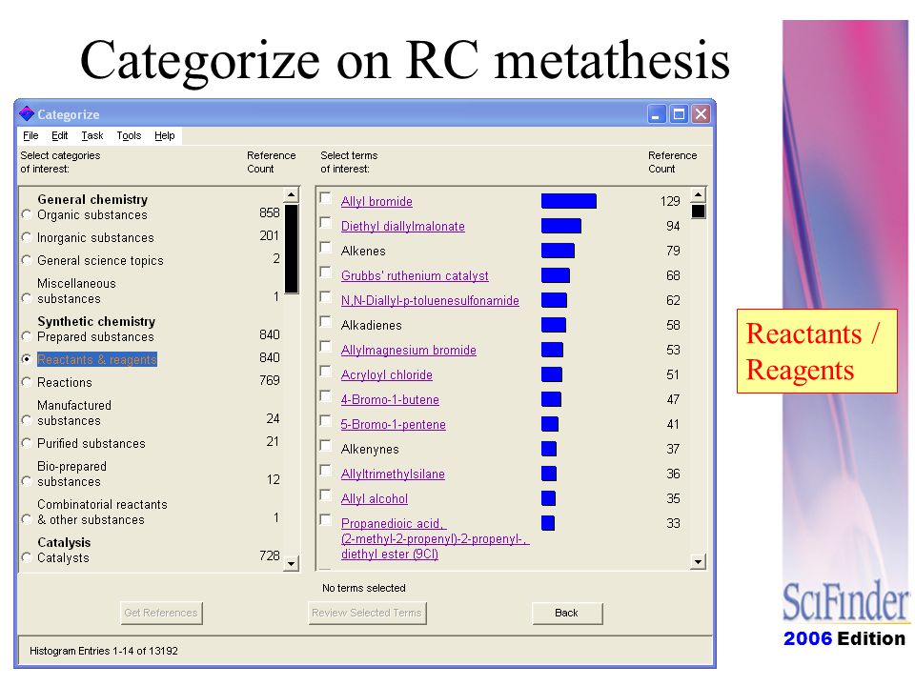Click terms list scroll-down arrow
915x686 pixels.
698,562
